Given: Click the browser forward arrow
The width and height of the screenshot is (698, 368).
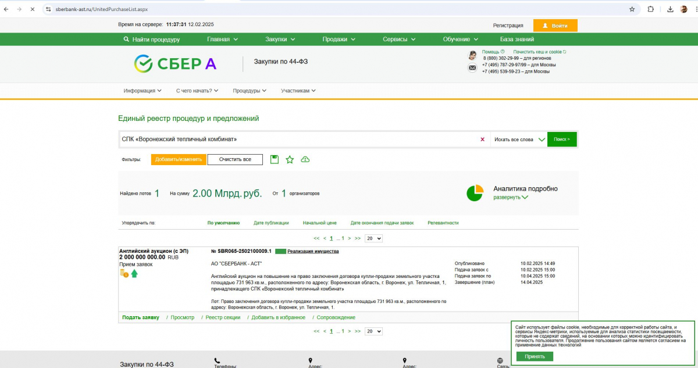Looking at the screenshot, I should (19, 9).
